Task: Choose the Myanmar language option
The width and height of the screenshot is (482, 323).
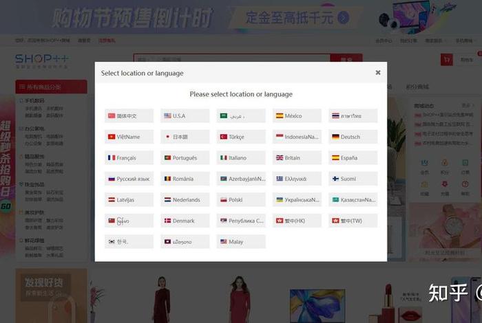Action: point(129,221)
